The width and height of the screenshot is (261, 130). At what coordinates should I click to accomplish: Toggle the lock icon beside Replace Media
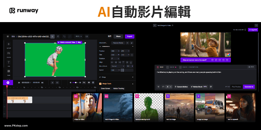coord(131,43)
